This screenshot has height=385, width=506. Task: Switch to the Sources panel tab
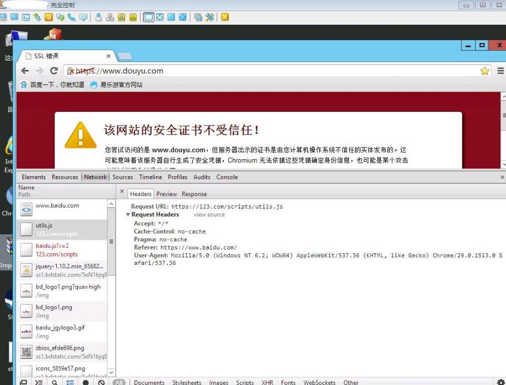tap(122, 177)
